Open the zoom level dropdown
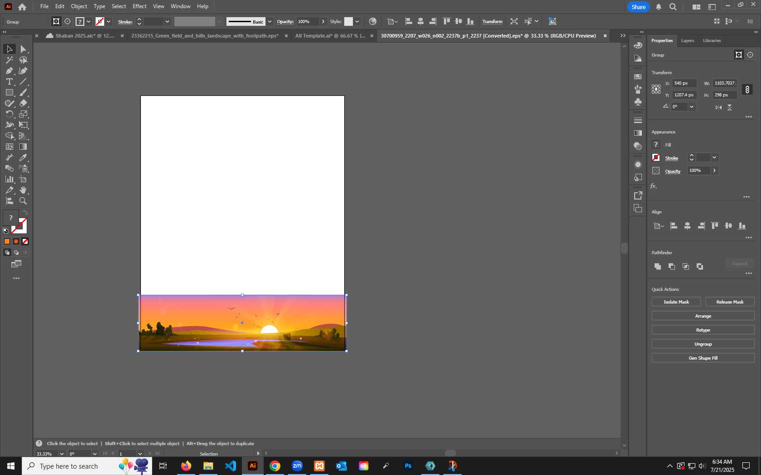The image size is (761, 475). (x=62, y=454)
